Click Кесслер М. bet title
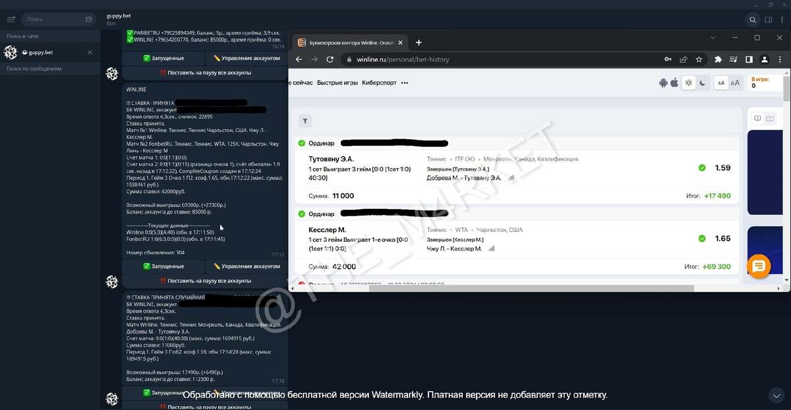The image size is (791, 410). (327, 229)
